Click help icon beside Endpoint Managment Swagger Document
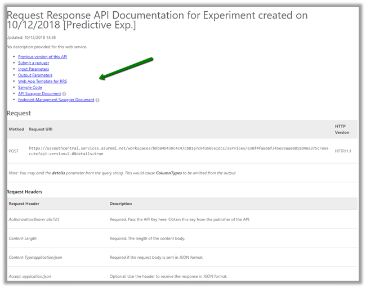Screen dimensions: 366x288 click(x=97, y=100)
